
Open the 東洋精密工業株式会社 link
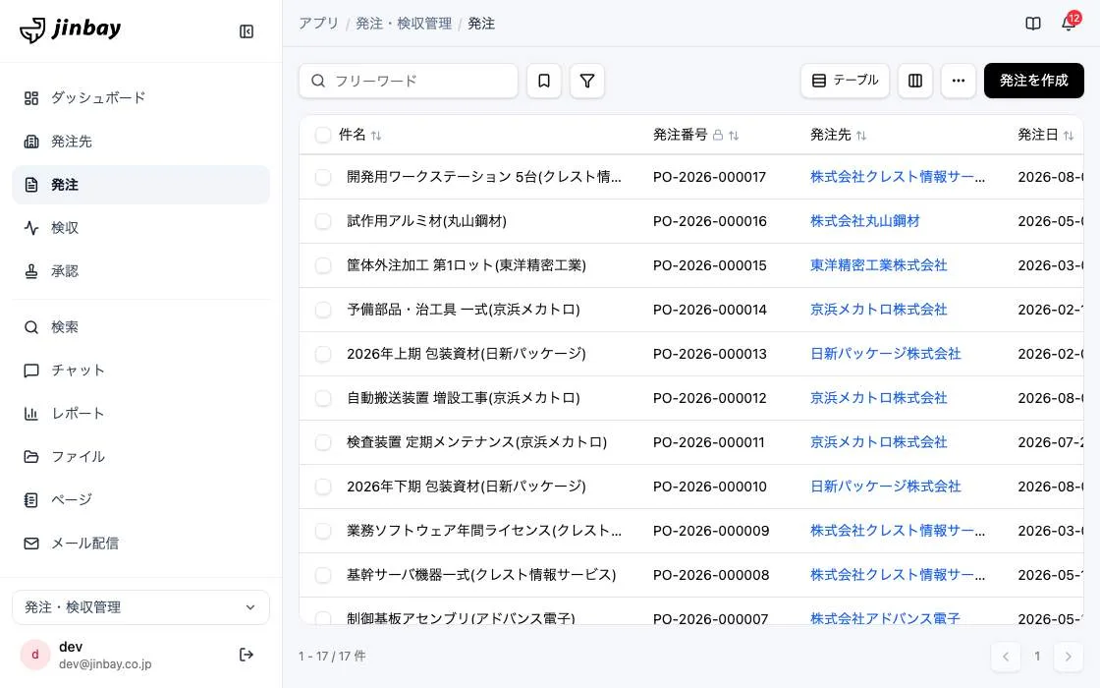pos(878,265)
